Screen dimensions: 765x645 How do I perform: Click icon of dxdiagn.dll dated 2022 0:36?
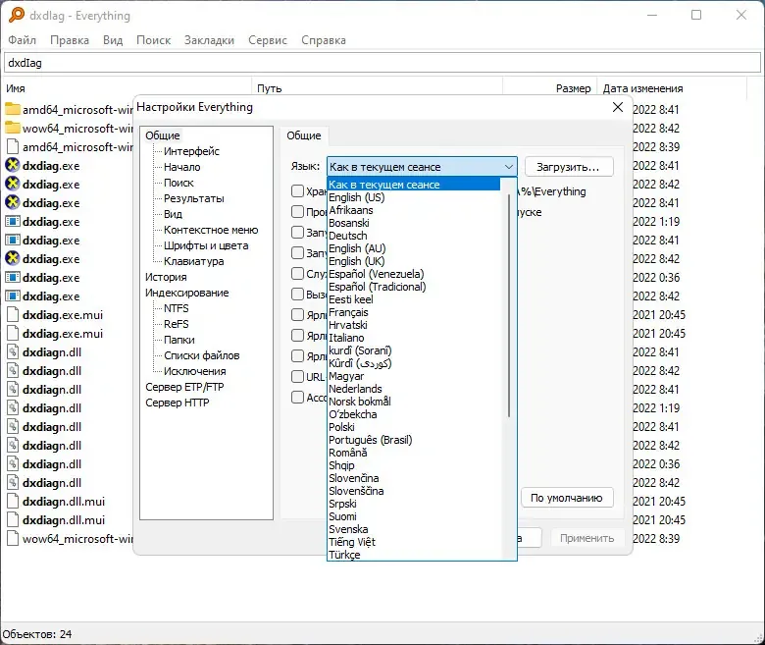point(13,463)
